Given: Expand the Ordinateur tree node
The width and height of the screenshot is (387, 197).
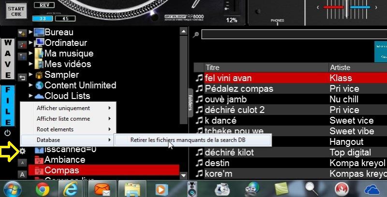Looking at the screenshot, I should (x=30, y=42).
